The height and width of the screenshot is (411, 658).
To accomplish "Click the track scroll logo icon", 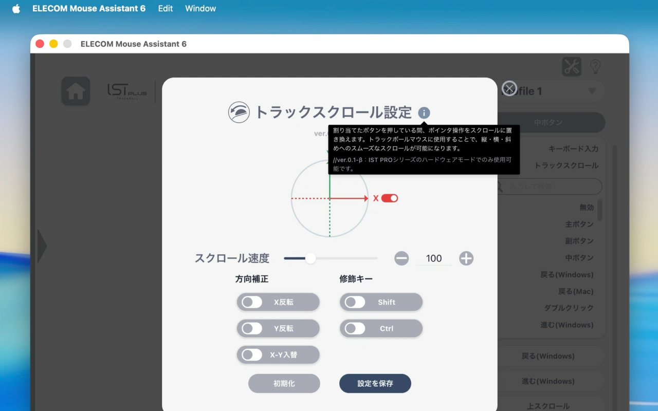I will tap(239, 112).
